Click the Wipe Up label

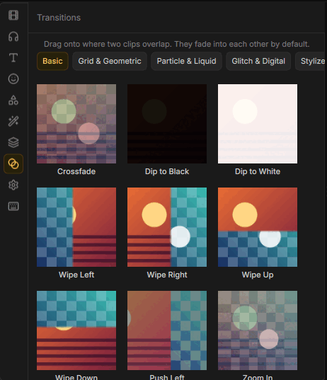pos(258,275)
